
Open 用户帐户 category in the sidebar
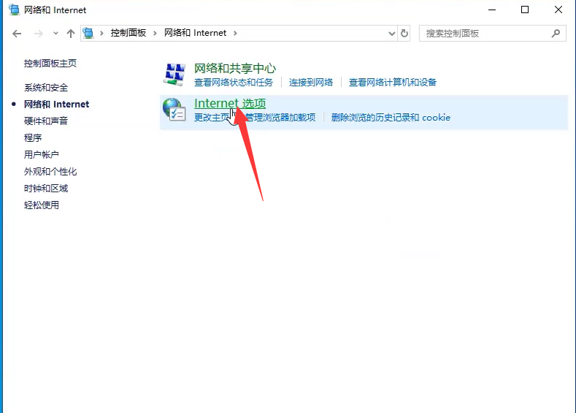click(42, 155)
